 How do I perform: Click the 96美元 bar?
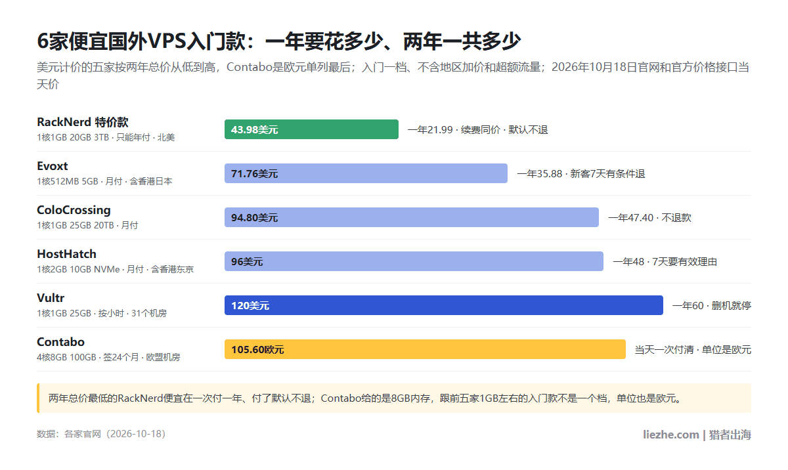coord(414,261)
